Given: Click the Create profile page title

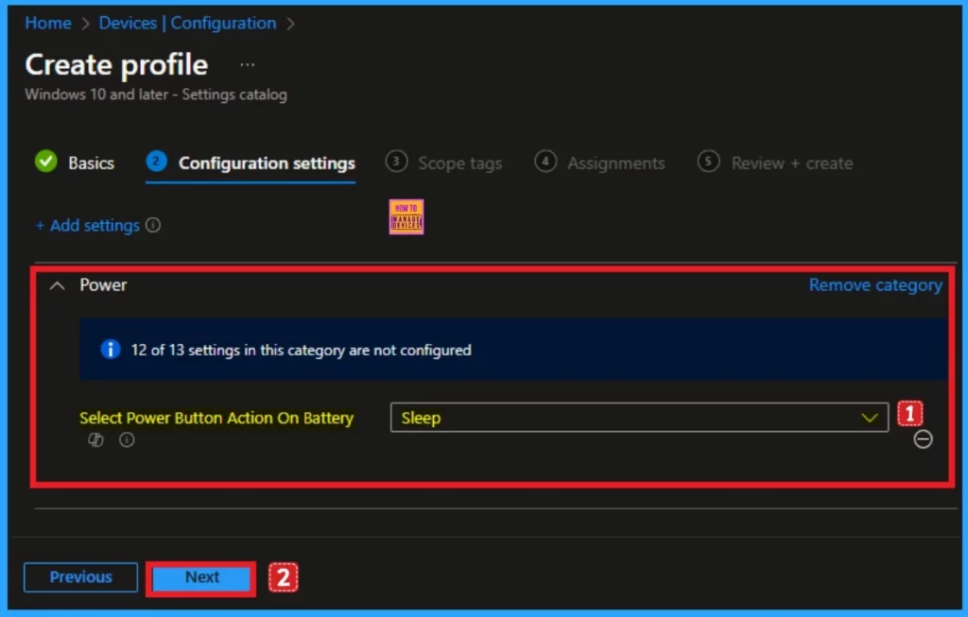Looking at the screenshot, I should (116, 65).
